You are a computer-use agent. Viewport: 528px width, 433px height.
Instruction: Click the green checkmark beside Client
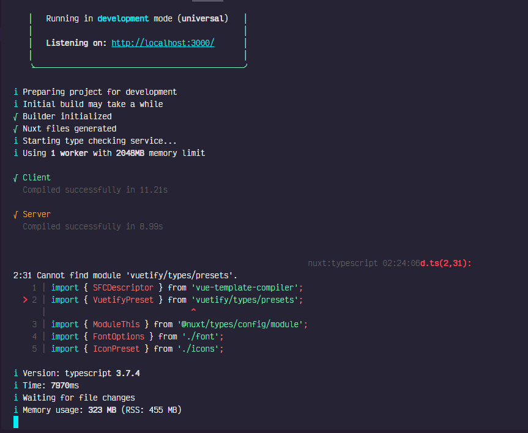click(15, 178)
